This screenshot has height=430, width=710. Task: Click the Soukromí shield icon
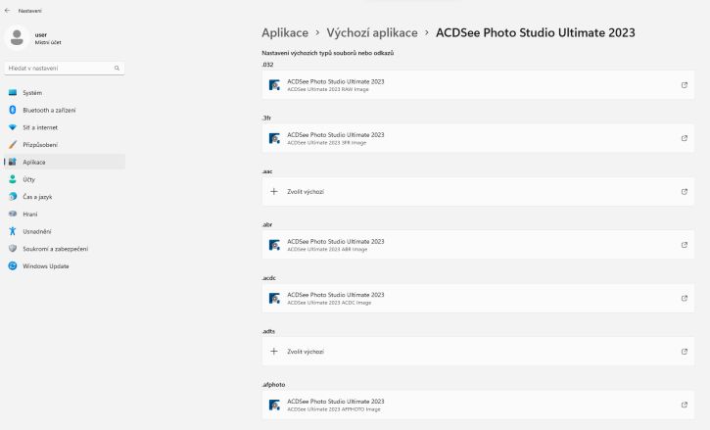coord(13,249)
